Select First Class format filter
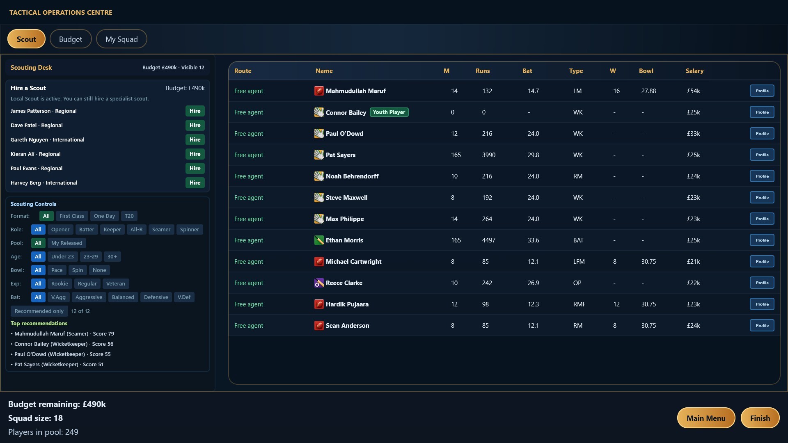The height and width of the screenshot is (443, 788). point(72,216)
